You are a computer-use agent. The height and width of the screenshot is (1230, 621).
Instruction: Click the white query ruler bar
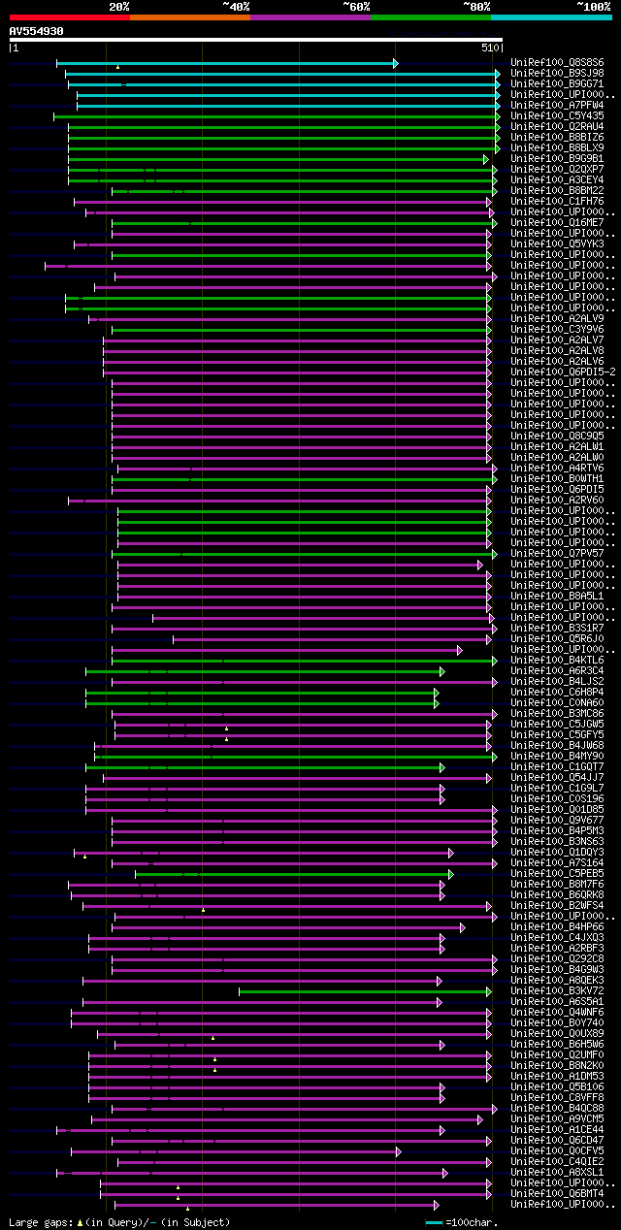point(255,40)
